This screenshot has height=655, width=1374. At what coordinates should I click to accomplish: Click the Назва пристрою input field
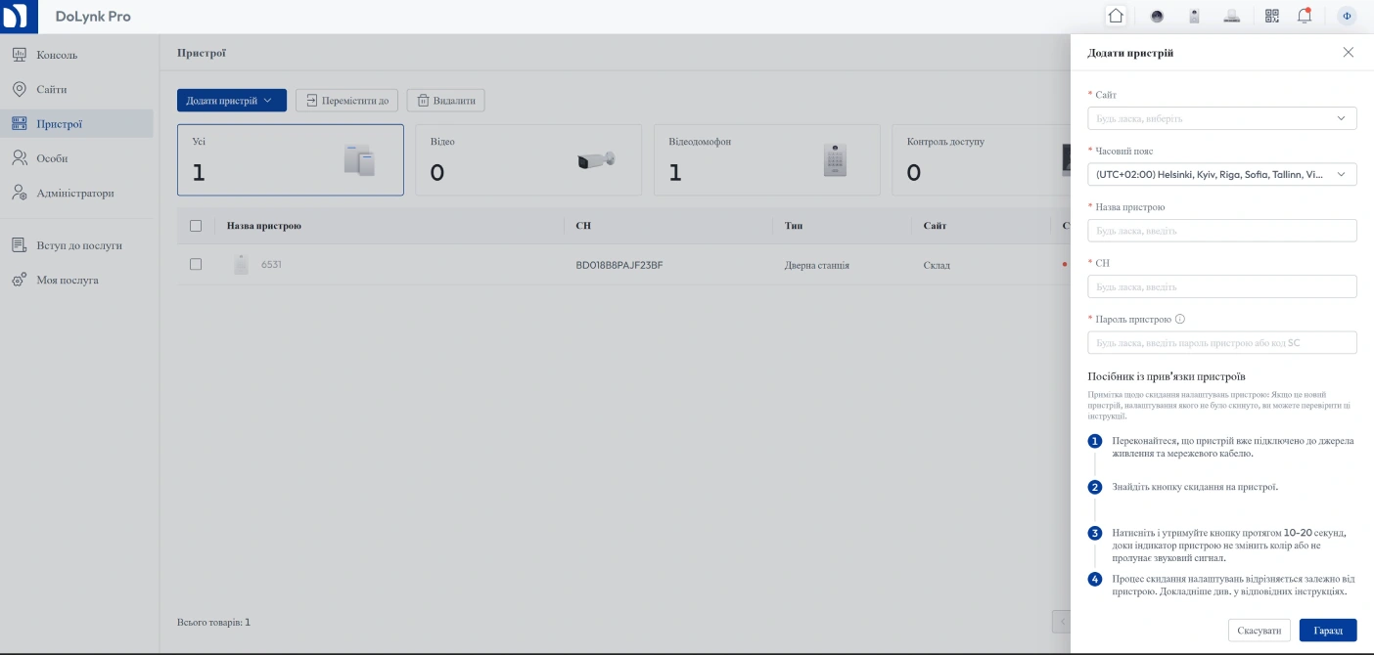coord(1221,231)
